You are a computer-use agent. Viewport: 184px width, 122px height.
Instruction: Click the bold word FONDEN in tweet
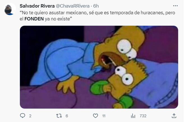pos(34,19)
